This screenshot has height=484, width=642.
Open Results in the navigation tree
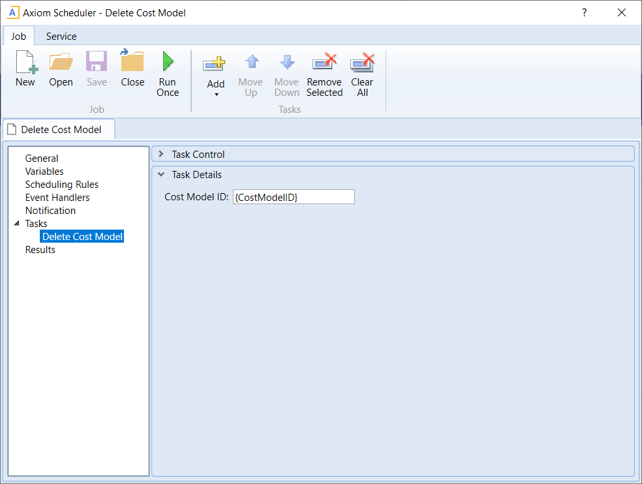(x=40, y=250)
